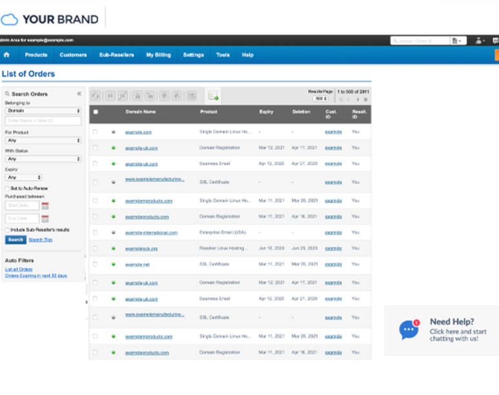Click the Enter Name / Order ID field
499x395 pixels.
[x=43, y=121]
